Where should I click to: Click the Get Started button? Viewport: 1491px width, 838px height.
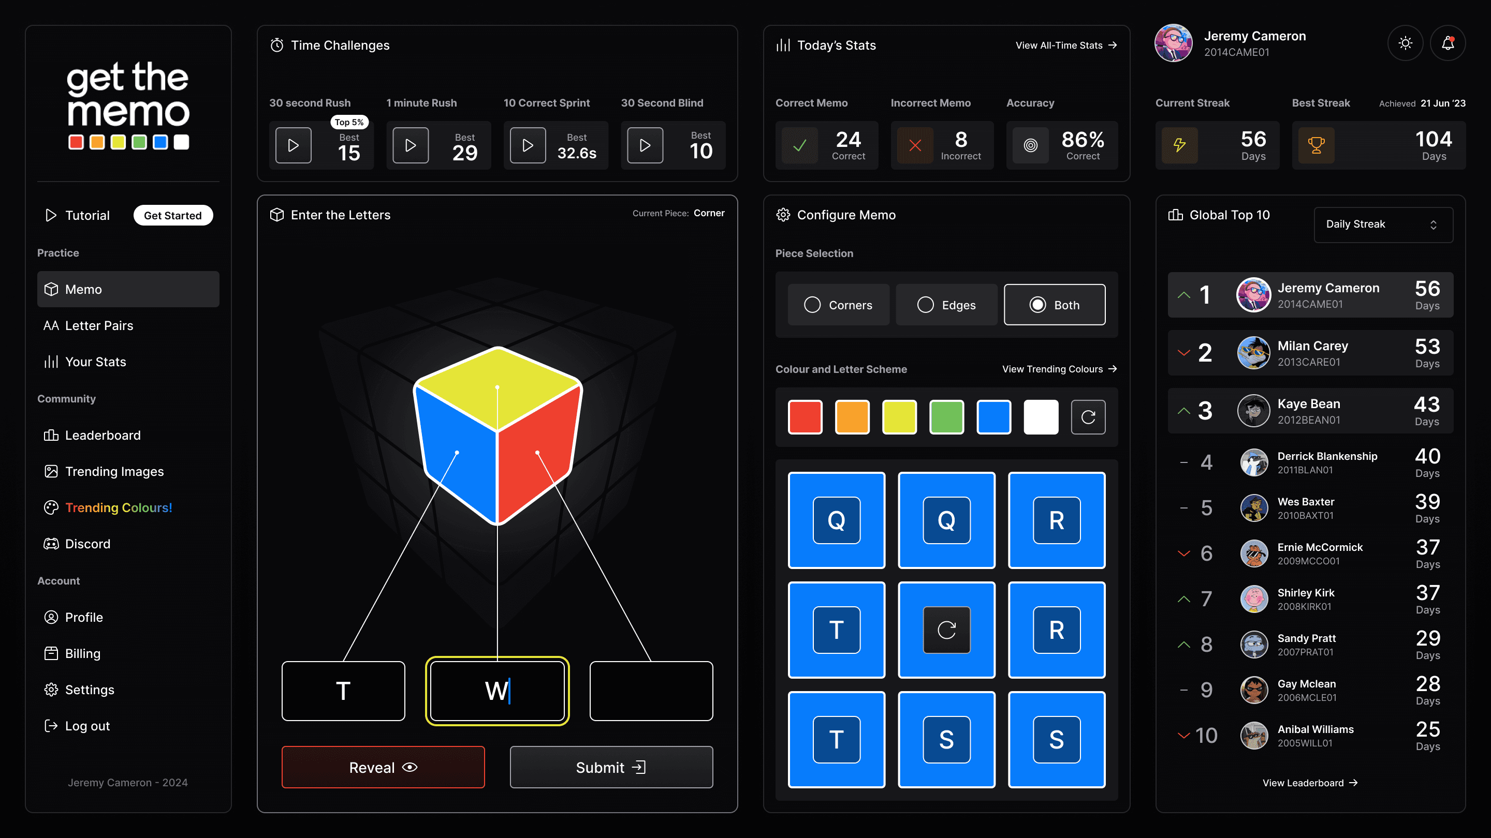(173, 215)
